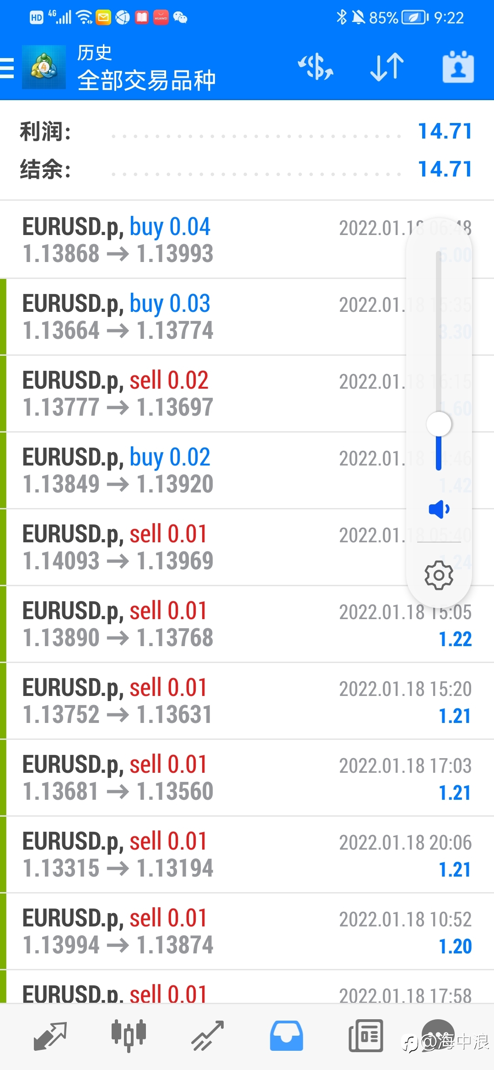This screenshot has height=1070, width=494.
Task: Tap the WeChat notification status icon
Action: (180, 18)
